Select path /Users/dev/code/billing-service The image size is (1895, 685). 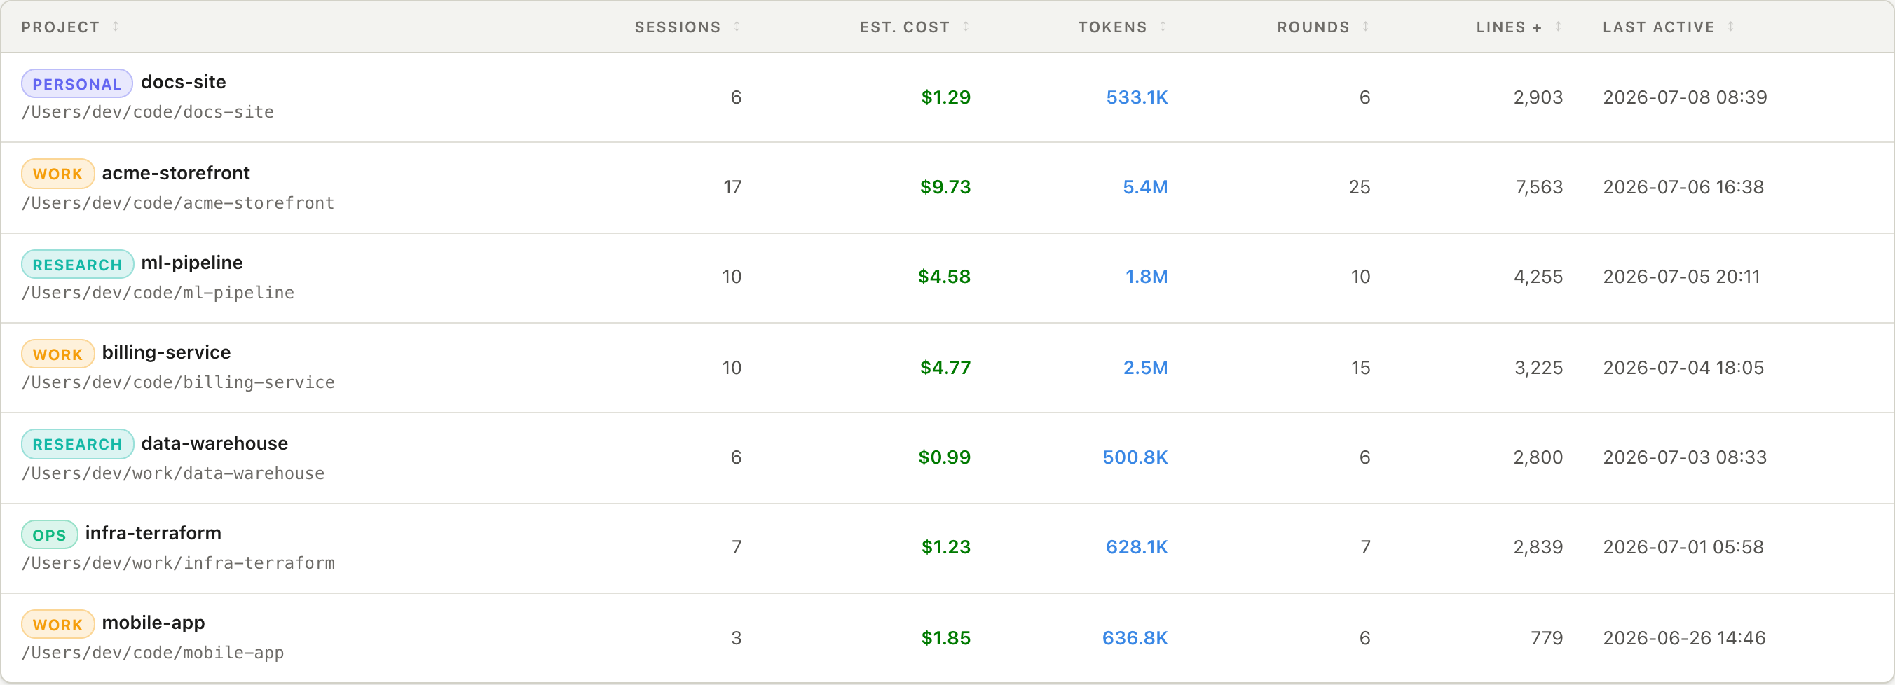[178, 383]
